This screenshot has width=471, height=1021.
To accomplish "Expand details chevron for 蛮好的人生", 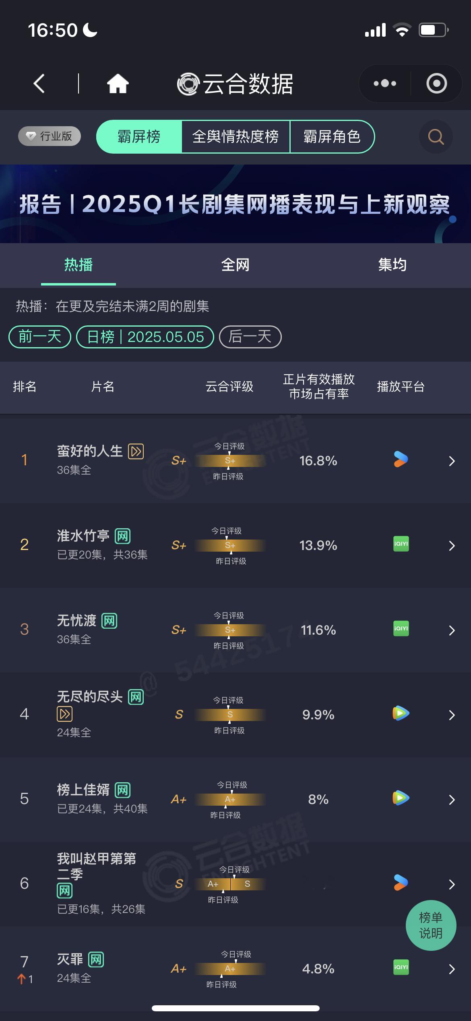I will [x=452, y=461].
